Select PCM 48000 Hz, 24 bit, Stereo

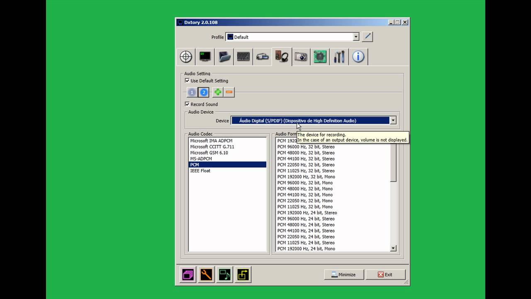pyautogui.click(x=333, y=225)
